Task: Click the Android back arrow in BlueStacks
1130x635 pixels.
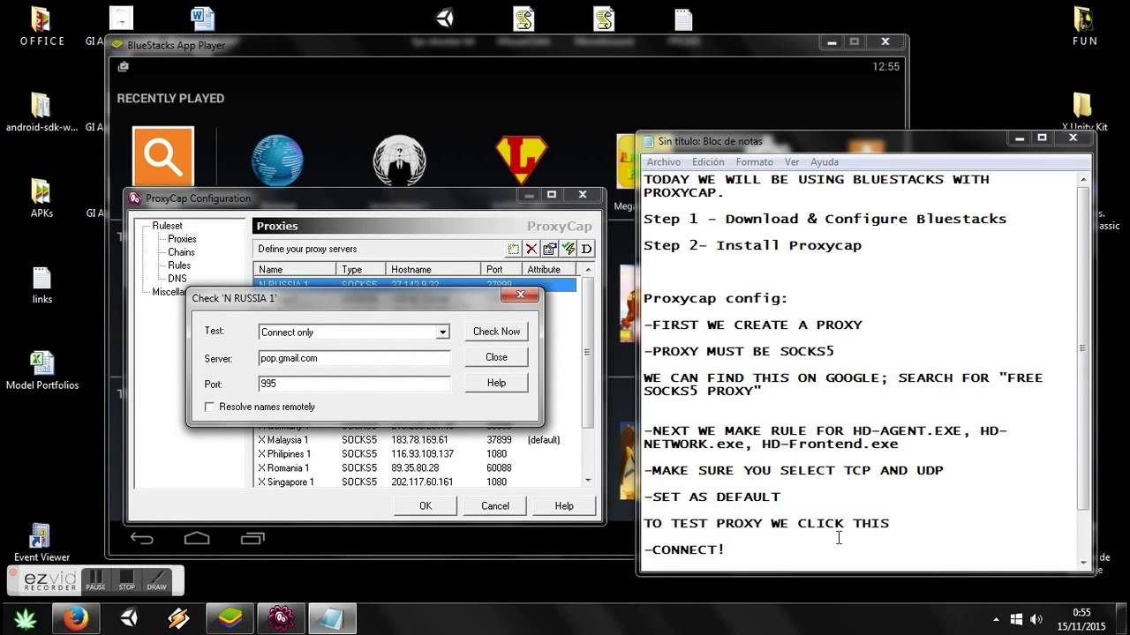Action: pos(141,538)
